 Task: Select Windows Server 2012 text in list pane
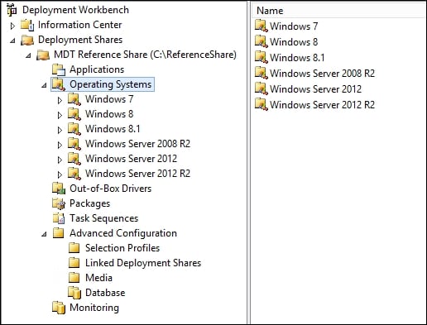point(315,89)
